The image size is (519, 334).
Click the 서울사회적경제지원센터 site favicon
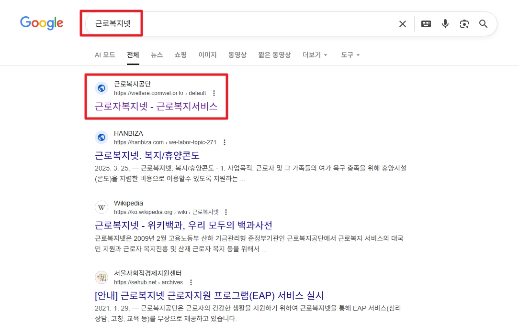(101, 277)
